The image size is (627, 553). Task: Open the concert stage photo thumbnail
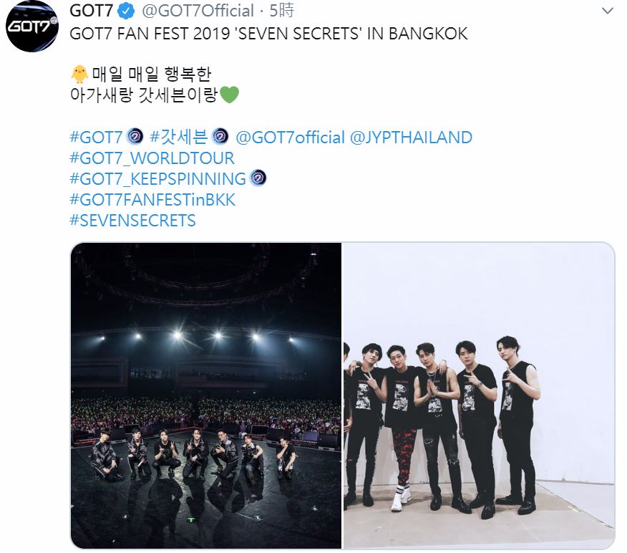[x=206, y=395]
